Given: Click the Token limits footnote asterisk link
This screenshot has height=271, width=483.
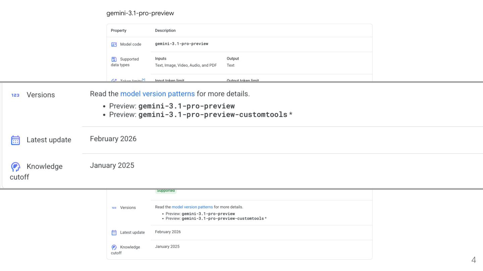Looking at the screenshot, I should pyautogui.click(x=144, y=80).
